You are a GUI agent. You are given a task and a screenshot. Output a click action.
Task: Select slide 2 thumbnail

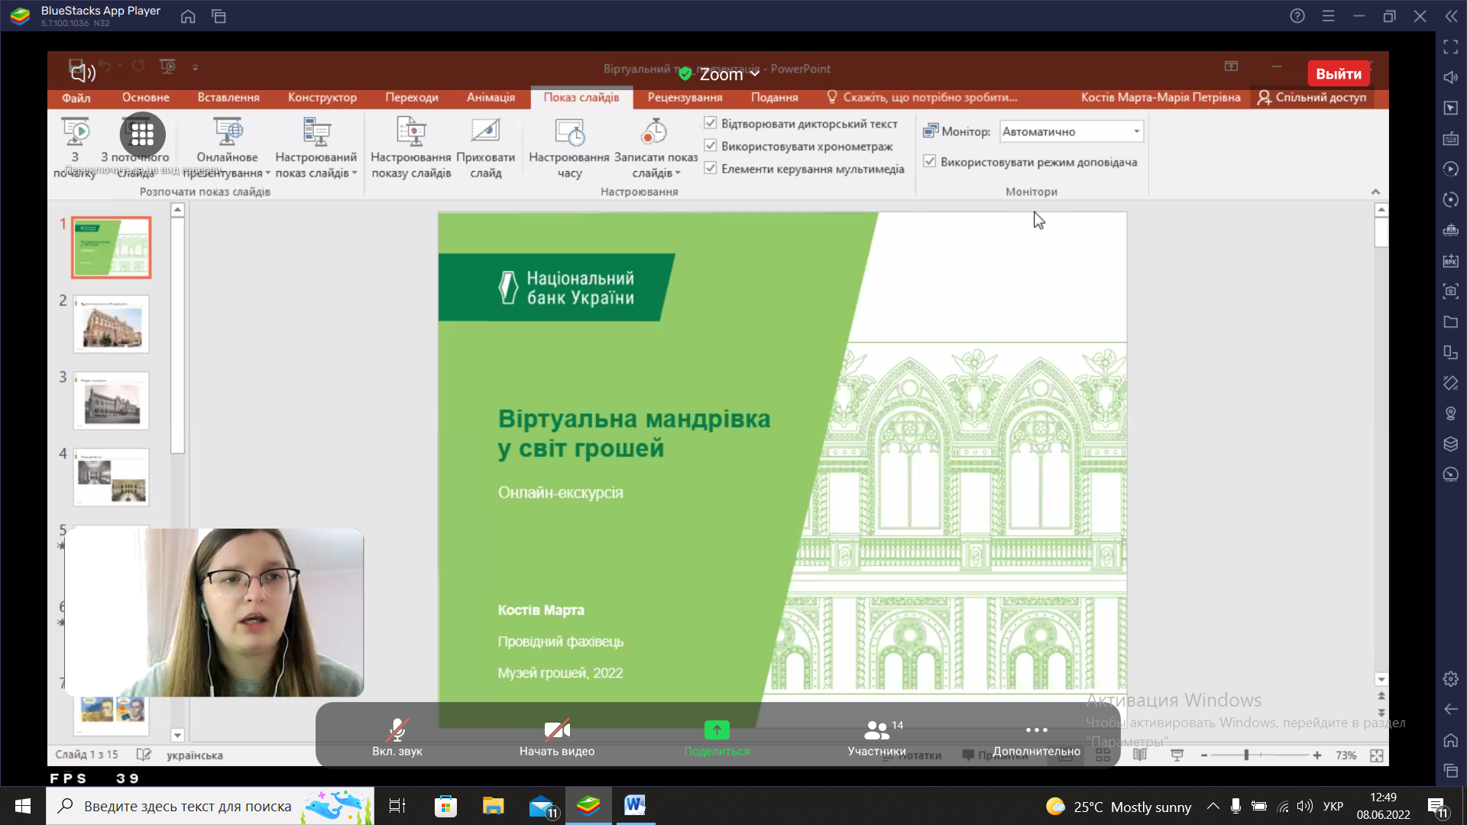(112, 325)
